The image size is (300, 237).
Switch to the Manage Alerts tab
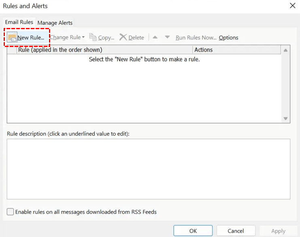click(x=55, y=23)
